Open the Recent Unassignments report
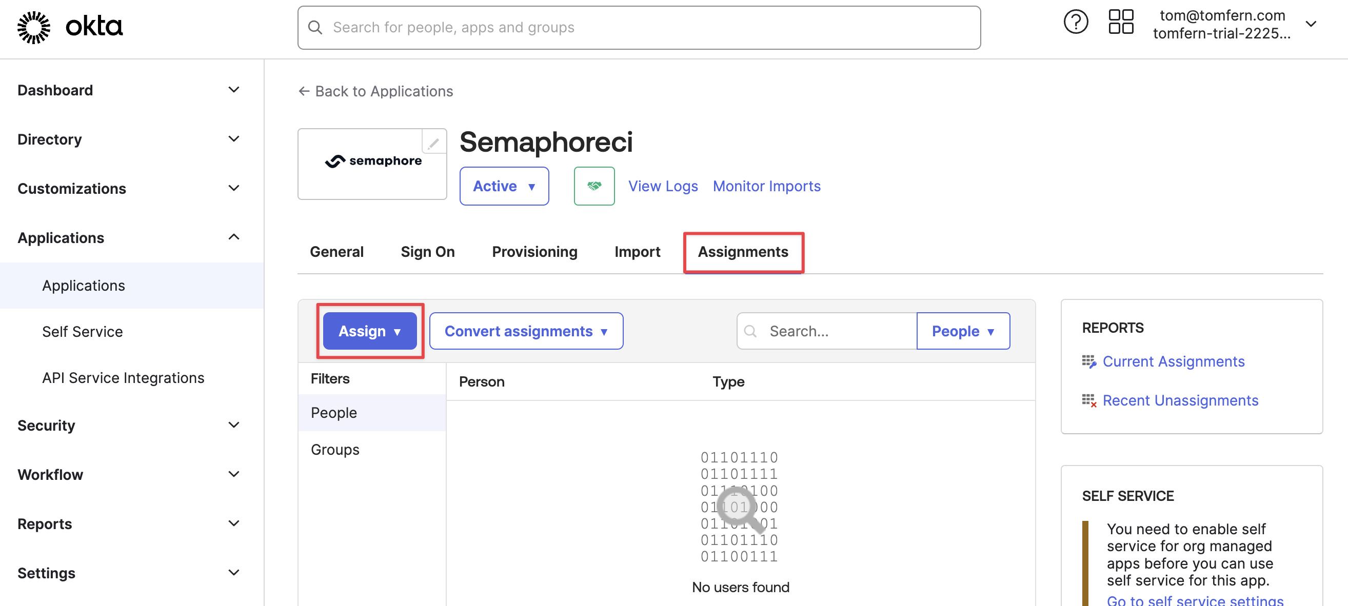This screenshot has height=606, width=1348. coord(1180,400)
